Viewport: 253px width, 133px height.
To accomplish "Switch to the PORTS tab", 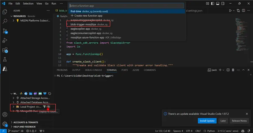I will (125, 70).
